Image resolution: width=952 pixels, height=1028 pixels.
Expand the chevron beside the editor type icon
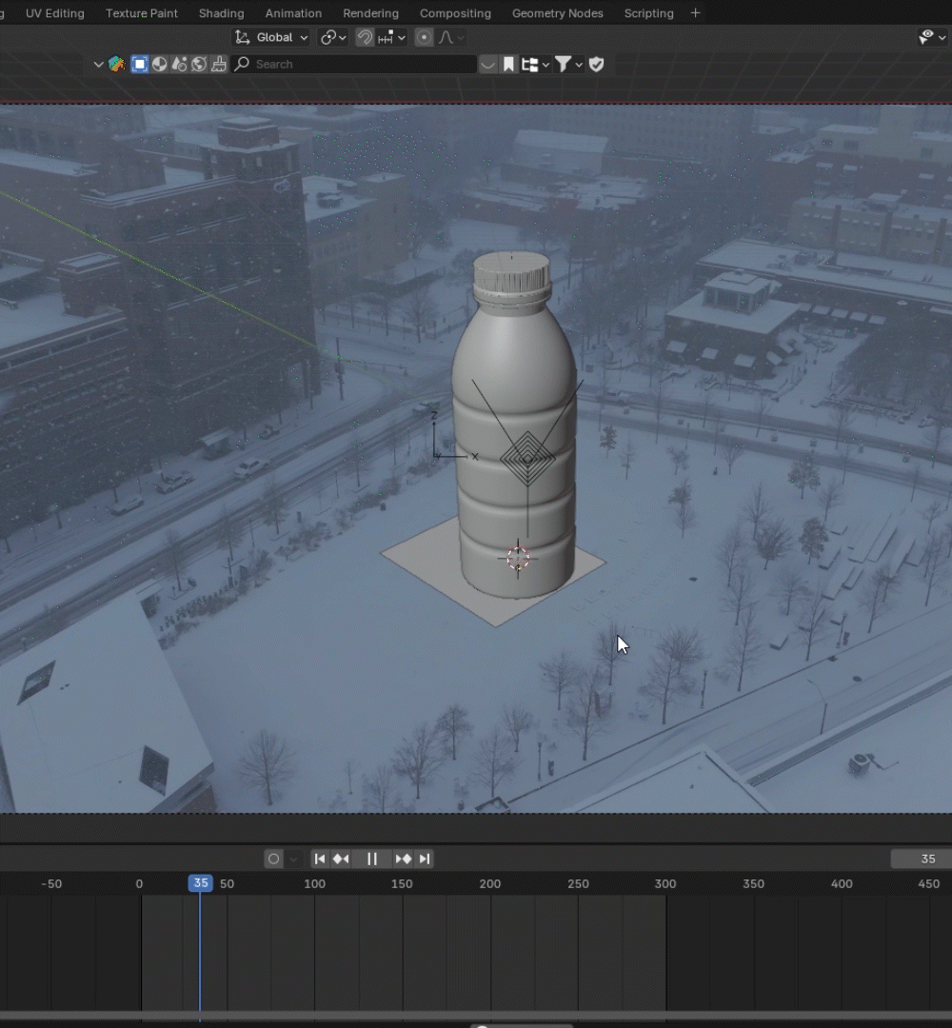(98, 65)
